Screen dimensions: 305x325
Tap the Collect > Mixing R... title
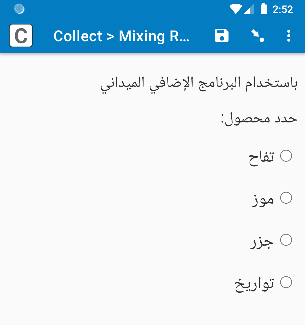[x=121, y=36]
